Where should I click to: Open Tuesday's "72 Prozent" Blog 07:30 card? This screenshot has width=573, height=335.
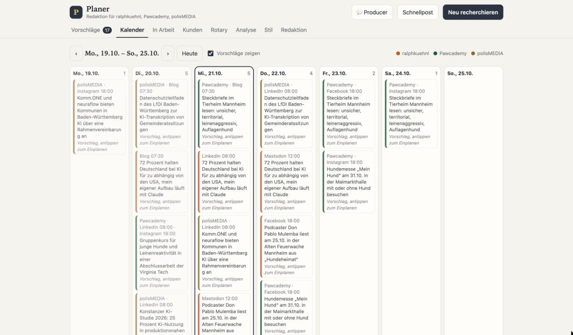161,182
